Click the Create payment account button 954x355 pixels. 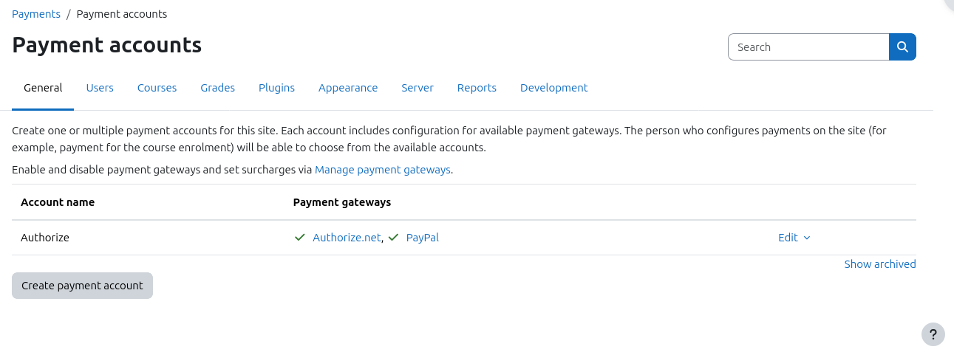[82, 286]
